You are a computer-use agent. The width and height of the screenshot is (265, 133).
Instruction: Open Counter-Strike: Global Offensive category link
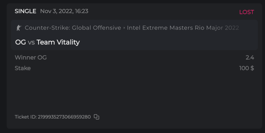coord(73,28)
